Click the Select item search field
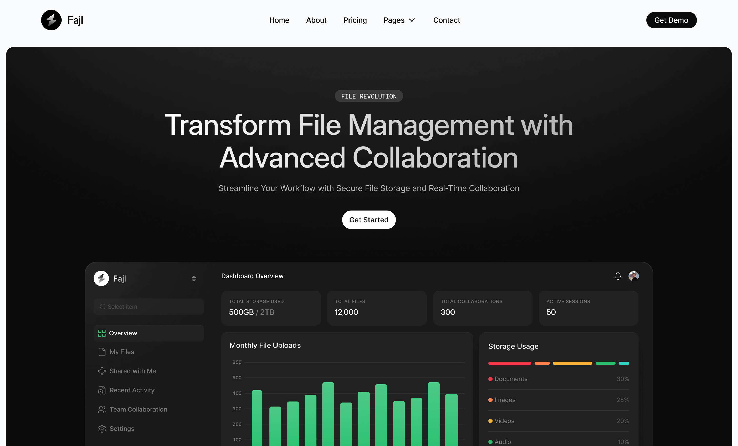 tap(149, 306)
